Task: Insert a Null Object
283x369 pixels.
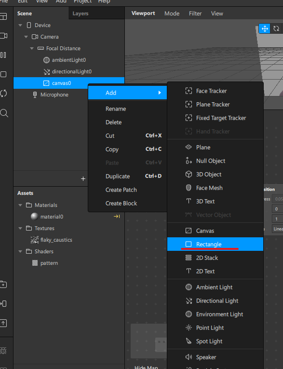Action: pyautogui.click(x=215, y=161)
